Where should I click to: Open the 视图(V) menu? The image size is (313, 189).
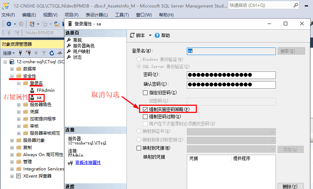(x=50, y=15)
